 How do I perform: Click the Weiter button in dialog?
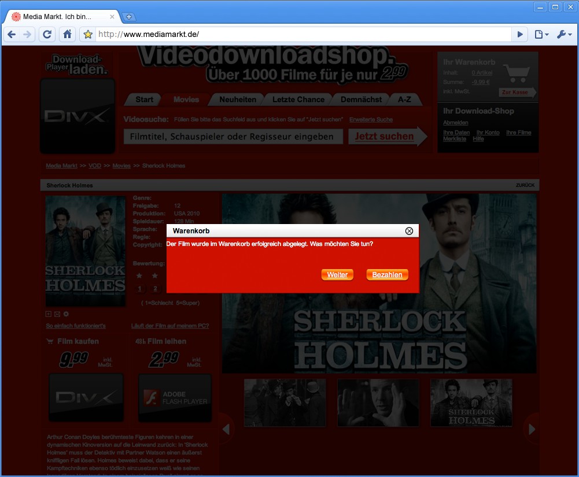(337, 275)
